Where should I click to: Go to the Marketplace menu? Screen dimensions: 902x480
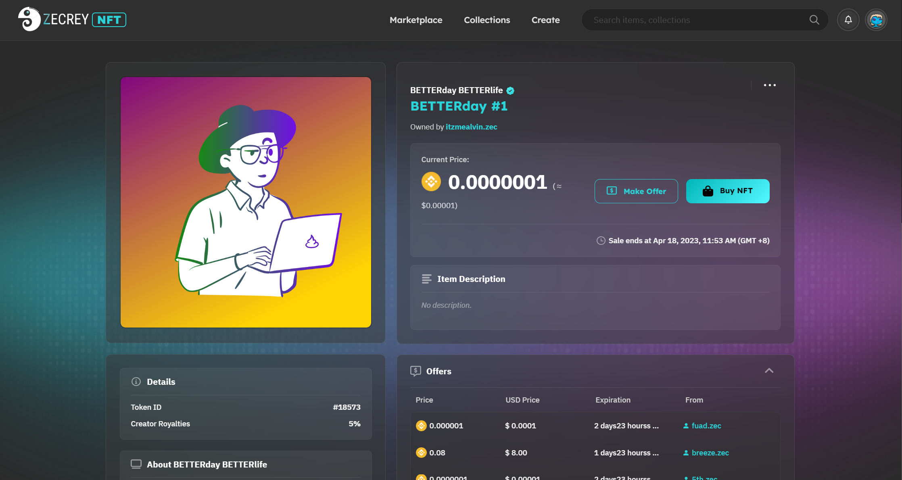[416, 20]
